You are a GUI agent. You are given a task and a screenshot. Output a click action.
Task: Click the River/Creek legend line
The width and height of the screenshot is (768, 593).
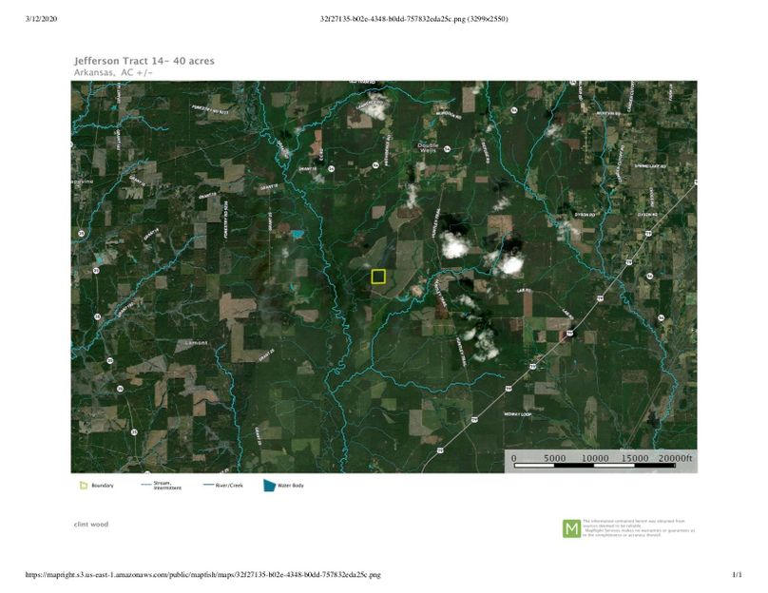[x=210, y=486]
